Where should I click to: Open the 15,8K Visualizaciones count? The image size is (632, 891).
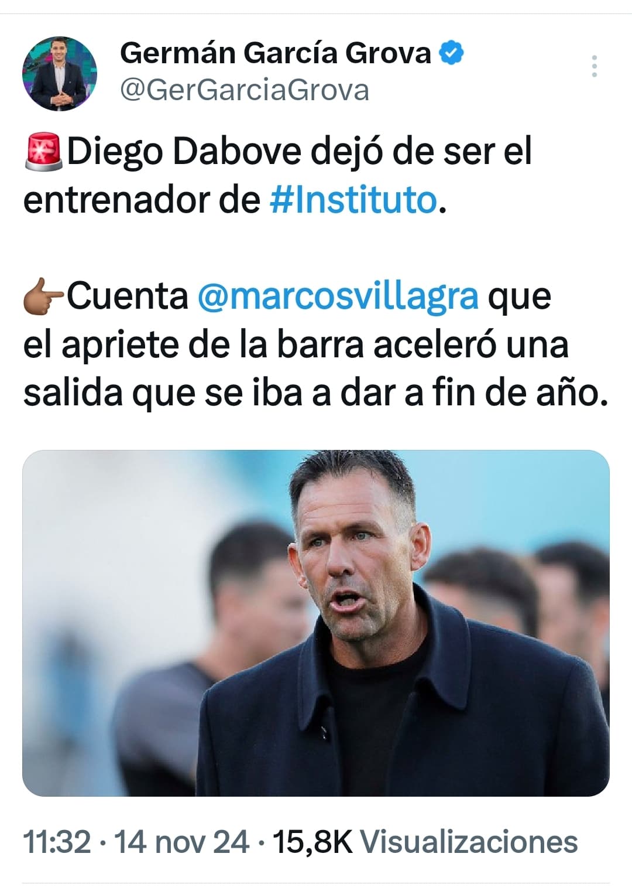tap(425, 842)
